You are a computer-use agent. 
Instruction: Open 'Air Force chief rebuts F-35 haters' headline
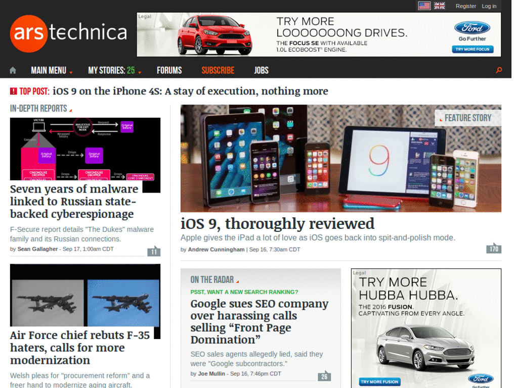click(x=79, y=348)
